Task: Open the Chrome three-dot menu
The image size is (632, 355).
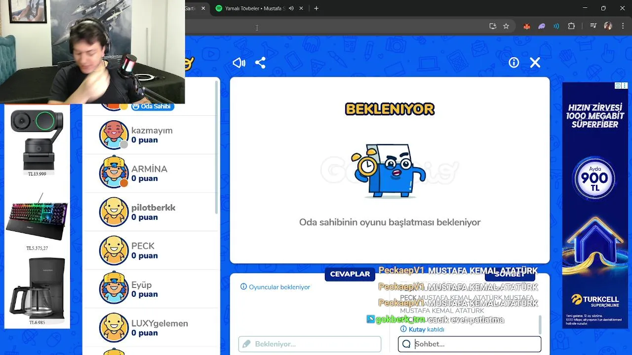Action: 623,26
